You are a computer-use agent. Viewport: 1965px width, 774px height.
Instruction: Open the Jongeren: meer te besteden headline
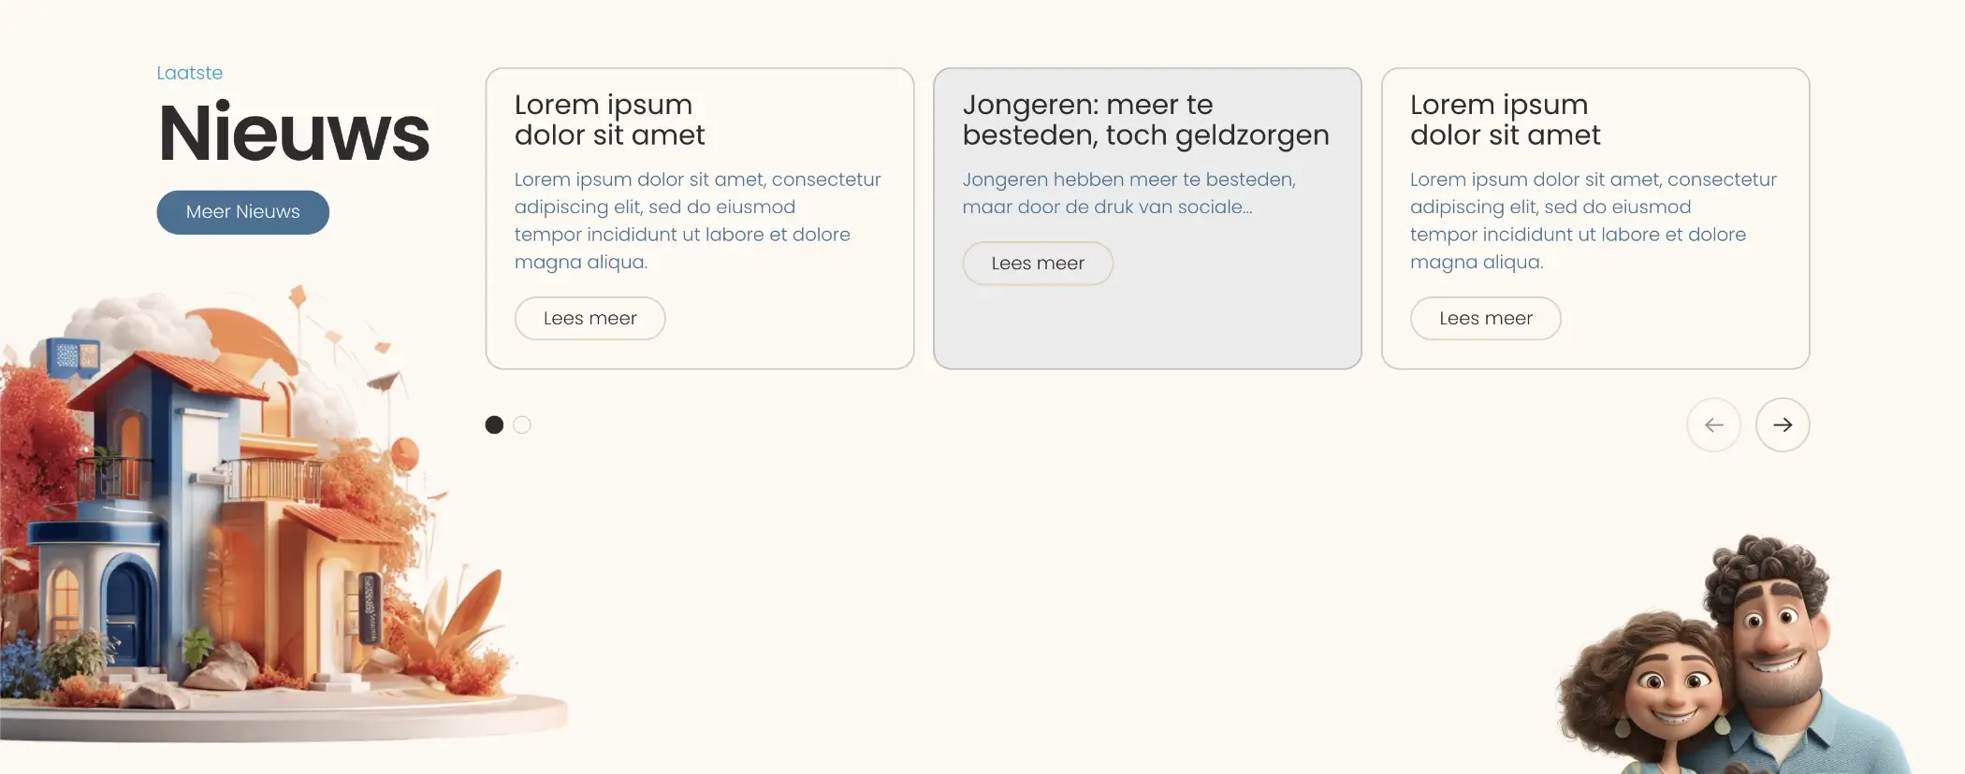(x=1145, y=121)
